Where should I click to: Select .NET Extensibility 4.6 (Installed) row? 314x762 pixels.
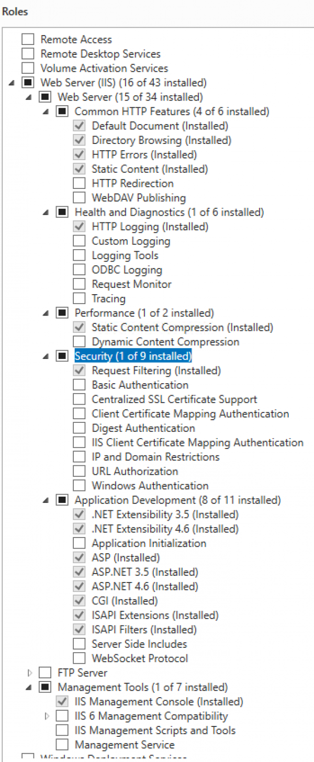tap(165, 529)
